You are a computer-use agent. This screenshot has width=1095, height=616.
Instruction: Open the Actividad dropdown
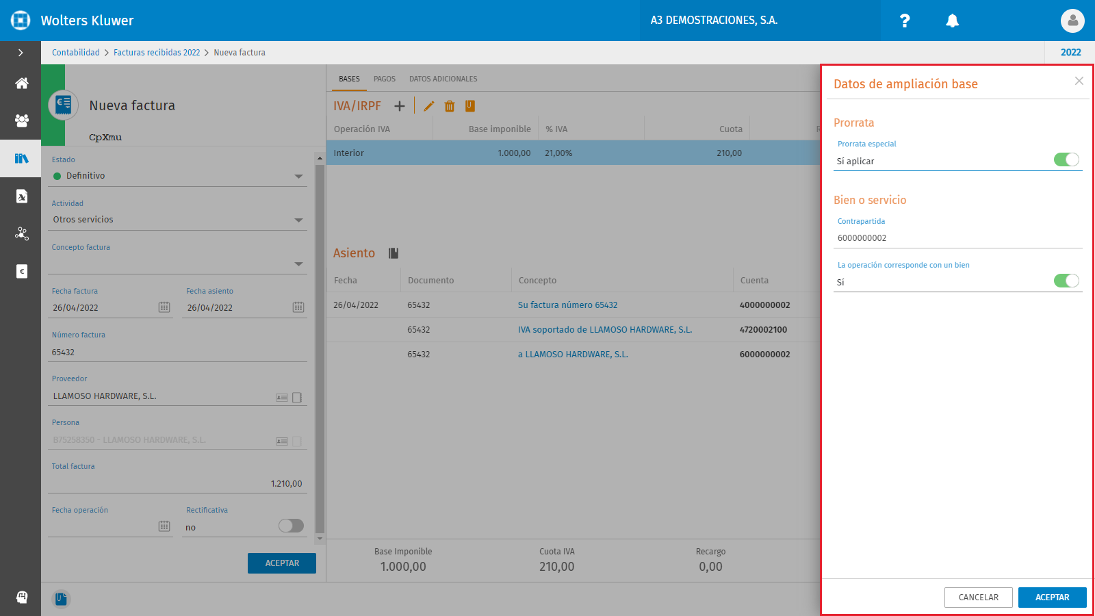coord(298,220)
